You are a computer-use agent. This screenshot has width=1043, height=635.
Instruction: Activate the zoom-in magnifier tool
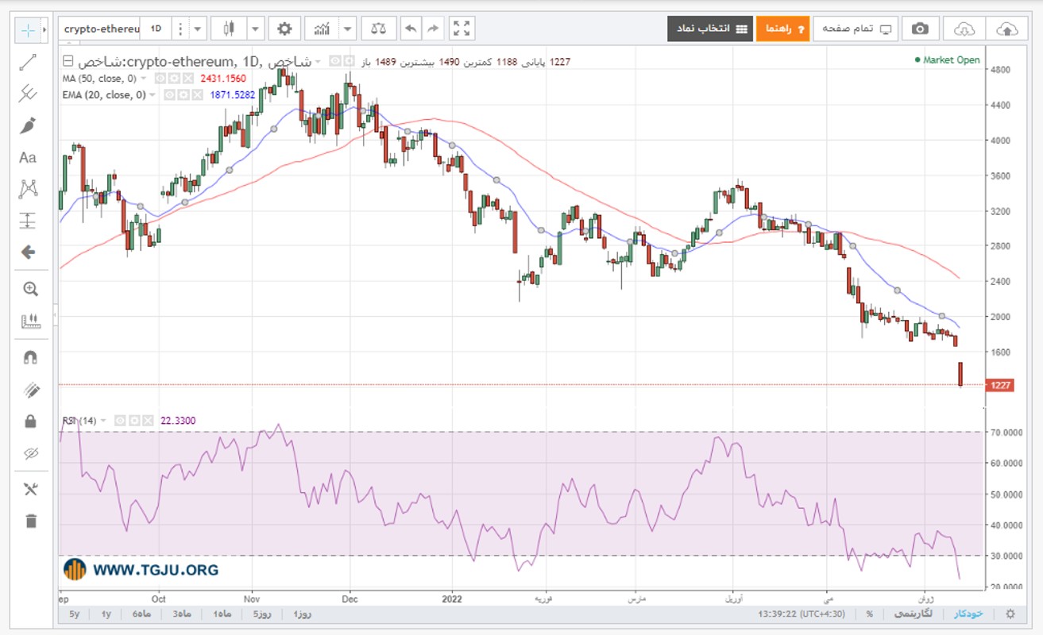[x=30, y=289]
